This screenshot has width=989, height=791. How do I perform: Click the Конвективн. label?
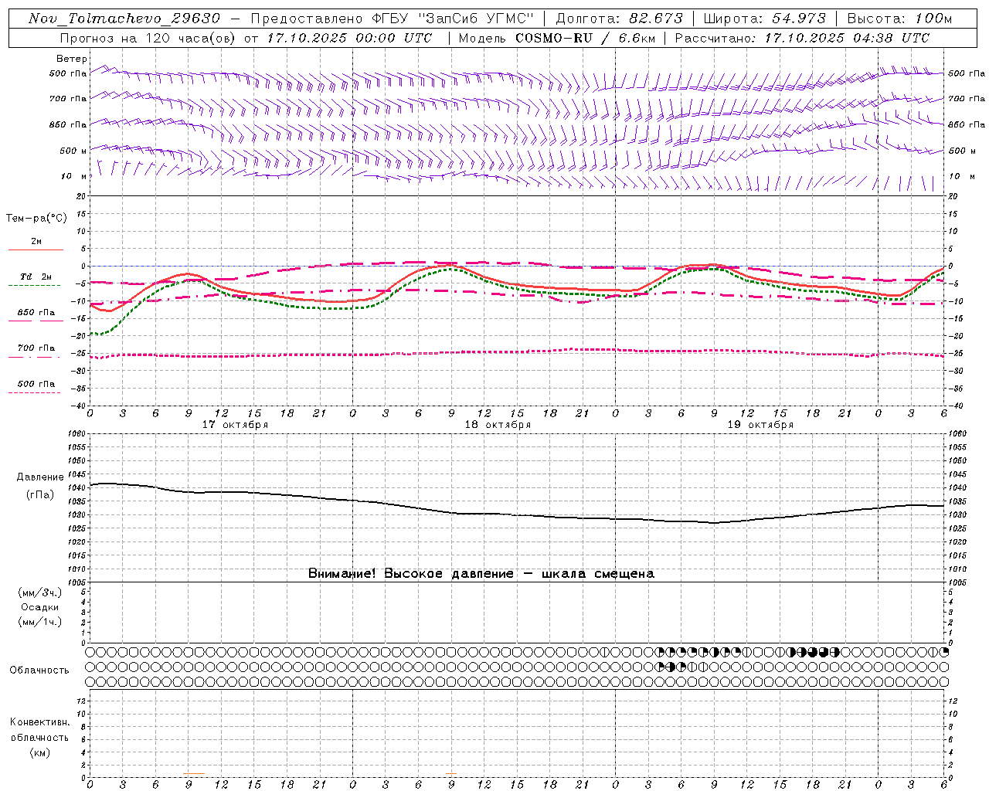pos(39,722)
